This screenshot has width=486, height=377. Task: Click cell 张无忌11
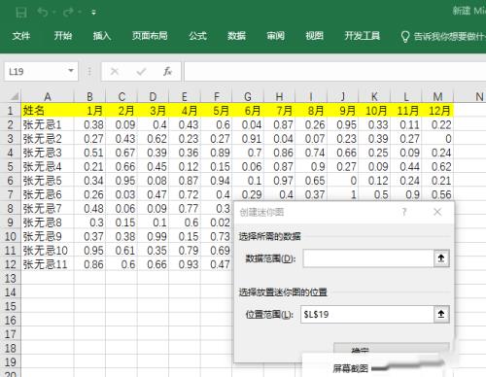tap(48, 264)
